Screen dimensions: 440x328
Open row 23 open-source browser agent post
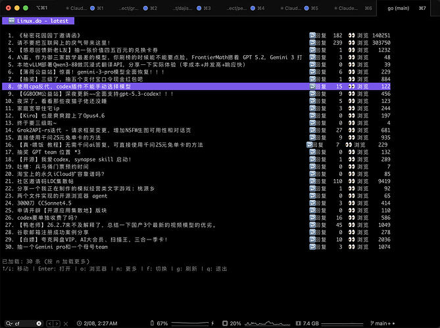click(x=196, y=195)
